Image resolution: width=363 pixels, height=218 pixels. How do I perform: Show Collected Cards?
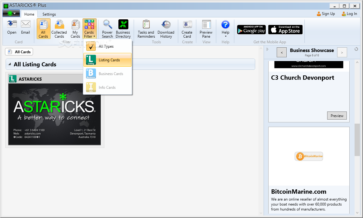coord(59,29)
